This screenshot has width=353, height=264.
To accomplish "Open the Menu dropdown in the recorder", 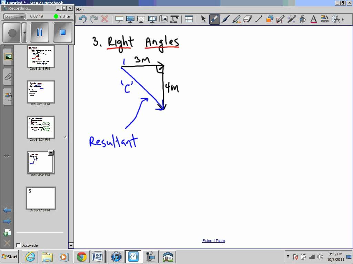I will click(x=13, y=16).
